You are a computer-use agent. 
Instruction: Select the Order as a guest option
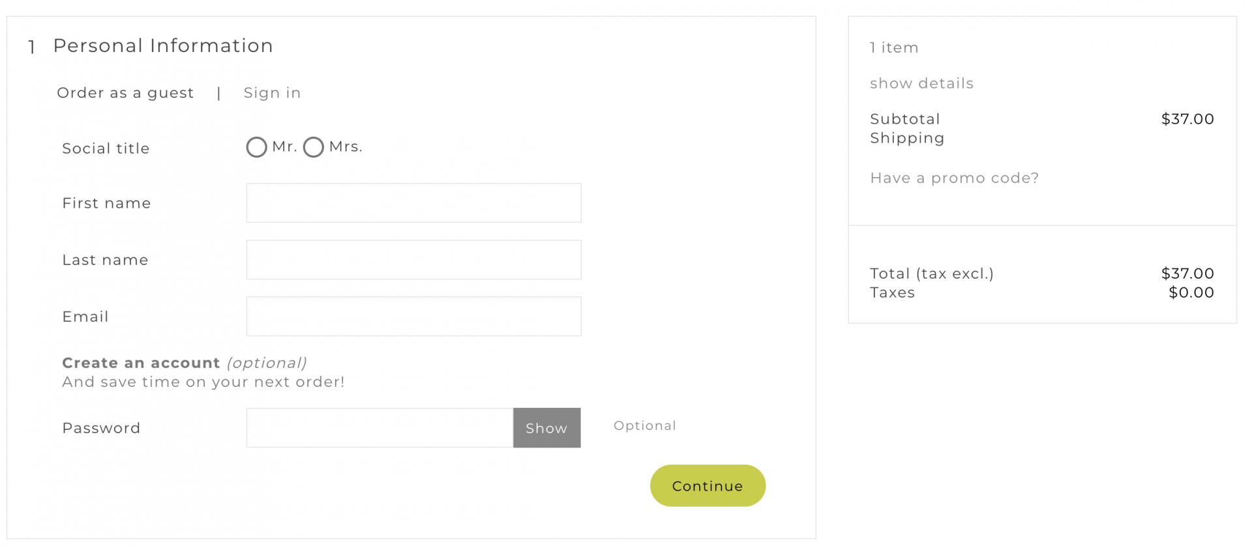(x=125, y=93)
